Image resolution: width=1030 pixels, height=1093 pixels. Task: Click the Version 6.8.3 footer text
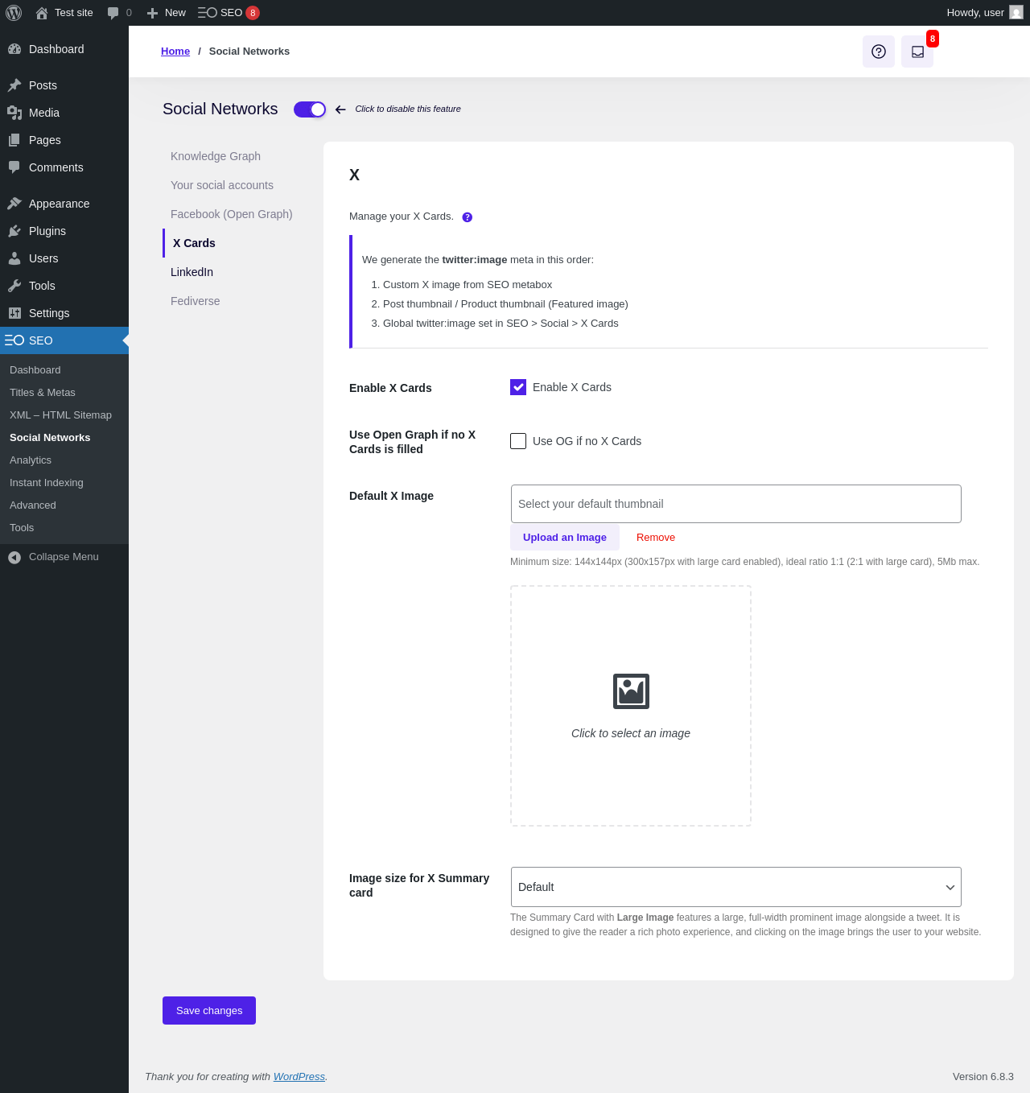click(x=983, y=1077)
